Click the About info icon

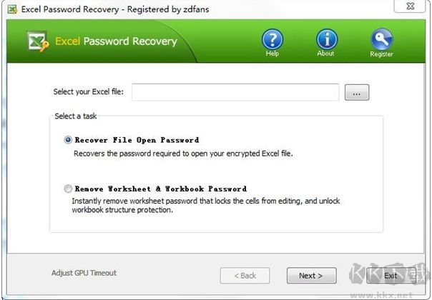click(x=327, y=39)
